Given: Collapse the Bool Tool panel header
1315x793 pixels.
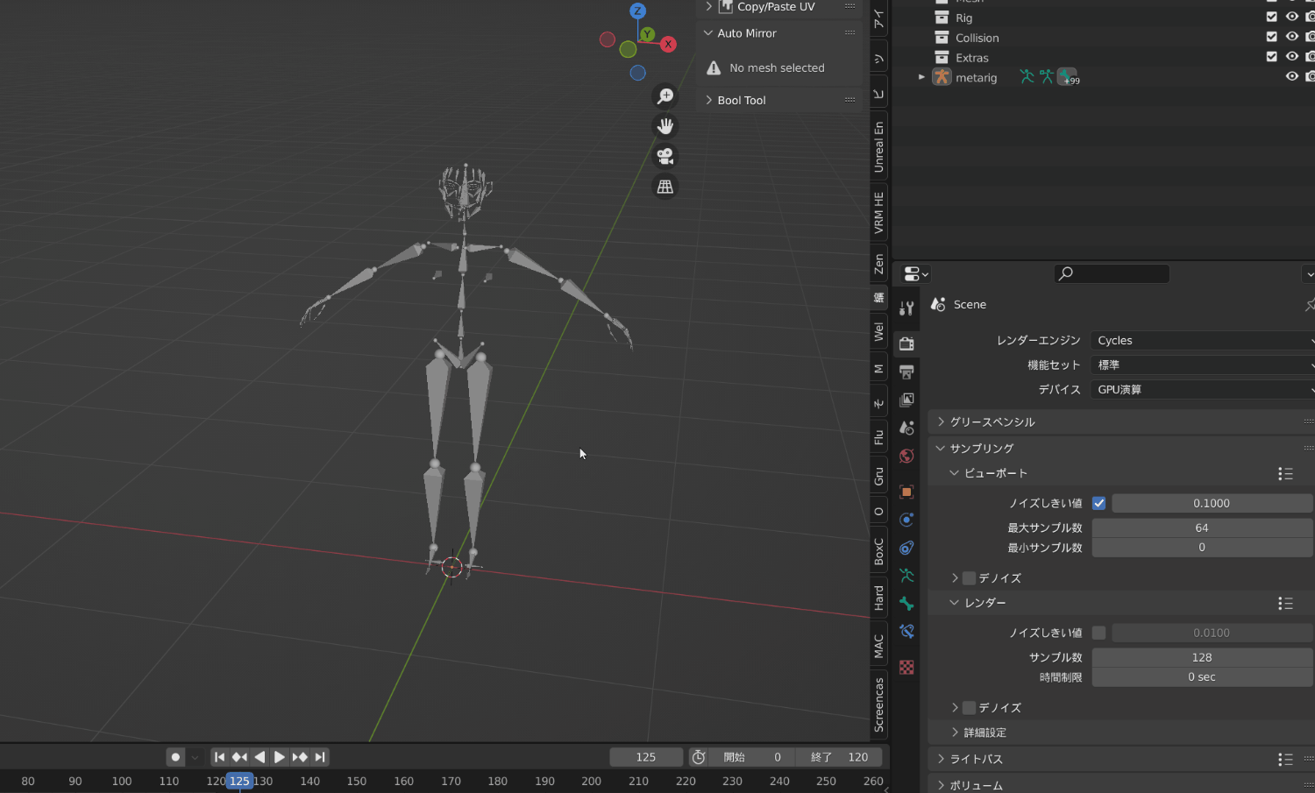Looking at the screenshot, I should (x=741, y=99).
